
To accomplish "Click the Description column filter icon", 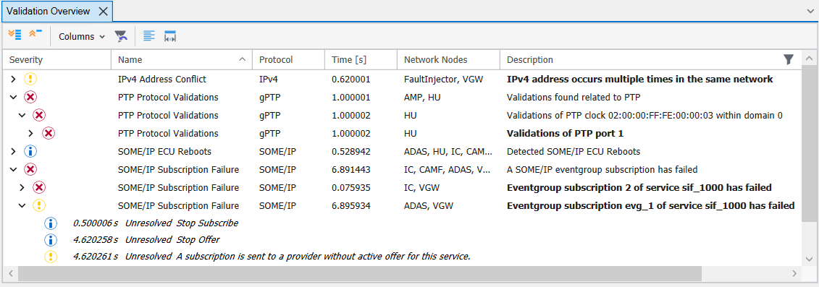I will tap(789, 59).
